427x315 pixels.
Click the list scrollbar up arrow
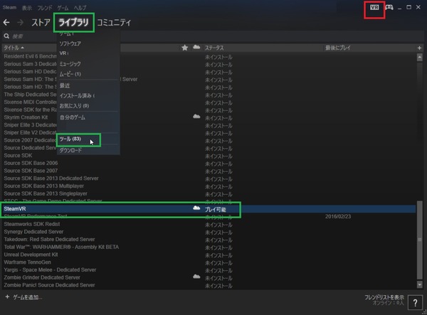[x=420, y=58]
